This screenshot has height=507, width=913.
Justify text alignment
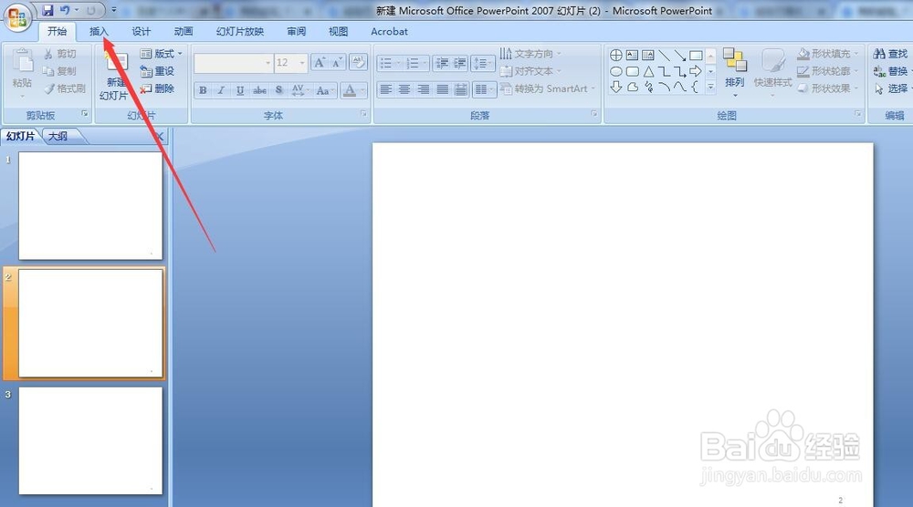[443, 89]
